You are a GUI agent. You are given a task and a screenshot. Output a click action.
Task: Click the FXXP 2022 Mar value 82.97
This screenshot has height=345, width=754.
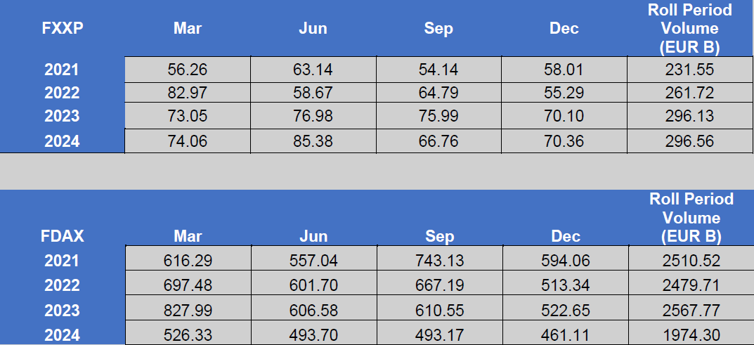(x=188, y=92)
